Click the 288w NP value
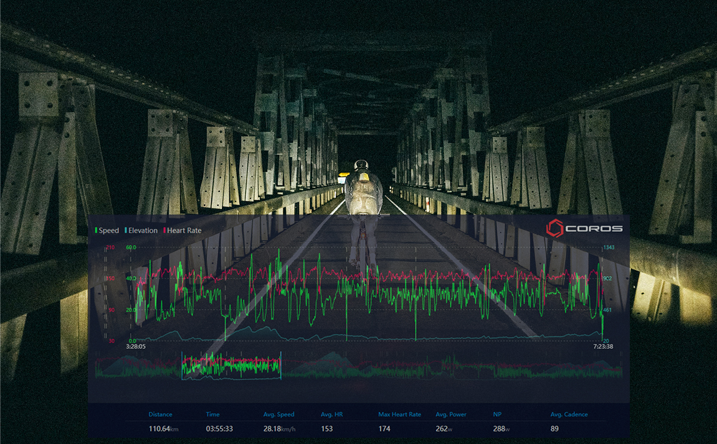This screenshot has width=717, height=444. click(501, 429)
